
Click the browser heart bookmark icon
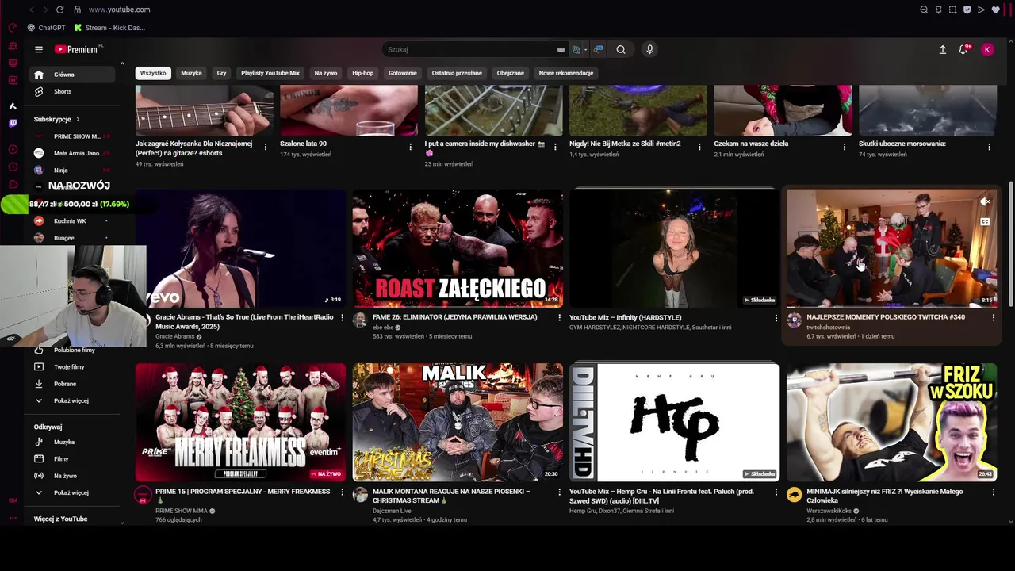[996, 10]
